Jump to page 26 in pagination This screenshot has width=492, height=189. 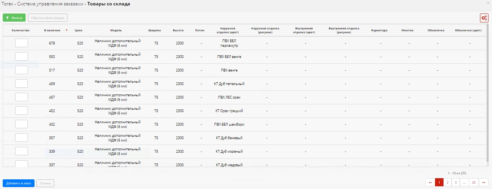click(474, 182)
